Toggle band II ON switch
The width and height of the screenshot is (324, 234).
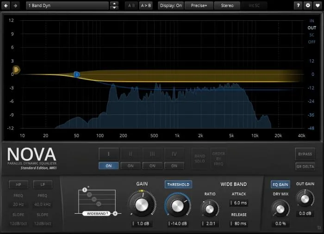click(131, 166)
